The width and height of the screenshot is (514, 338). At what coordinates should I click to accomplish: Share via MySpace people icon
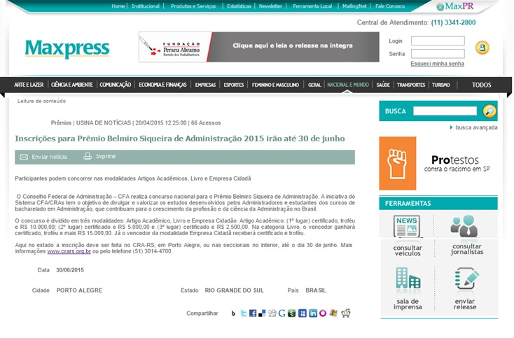click(x=272, y=314)
